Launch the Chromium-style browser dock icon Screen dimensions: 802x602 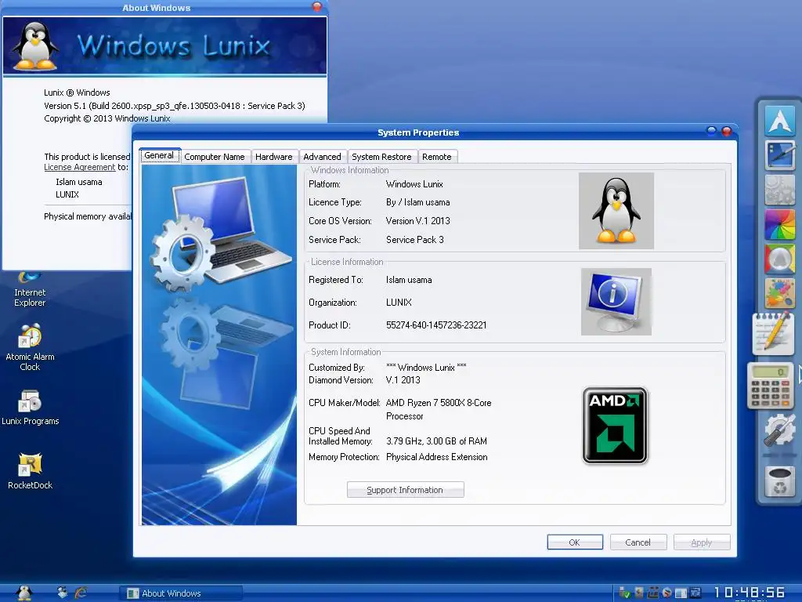tap(779, 259)
